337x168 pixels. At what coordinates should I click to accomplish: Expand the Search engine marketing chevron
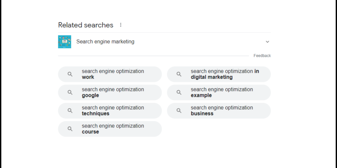click(268, 42)
